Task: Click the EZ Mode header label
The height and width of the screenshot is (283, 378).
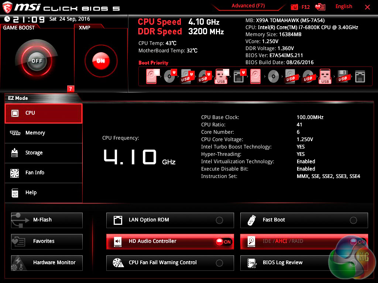Action: coord(18,98)
